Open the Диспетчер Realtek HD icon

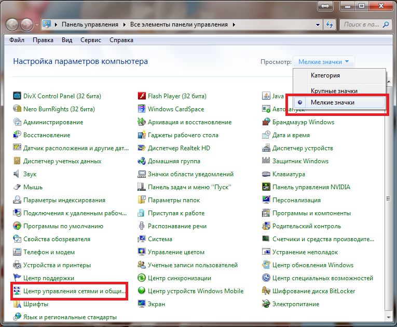tap(142, 148)
